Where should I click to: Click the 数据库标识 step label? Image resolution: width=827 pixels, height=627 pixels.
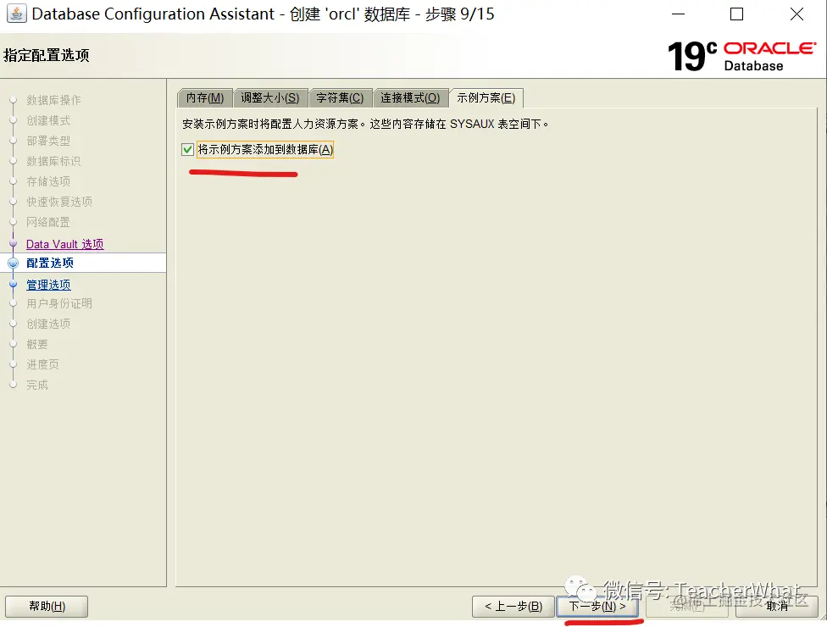(53, 161)
